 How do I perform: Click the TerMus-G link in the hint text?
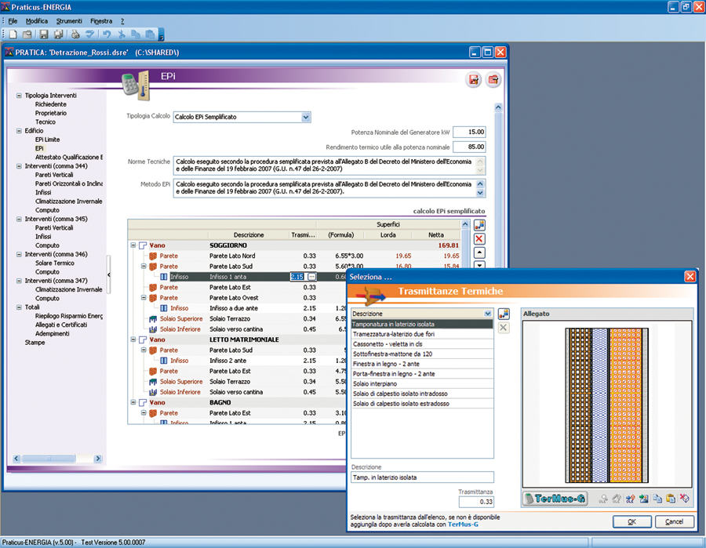coord(463,524)
